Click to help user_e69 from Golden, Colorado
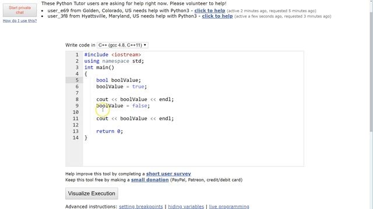Image resolution: width=373 pixels, height=209 pixels. tap(210, 10)
